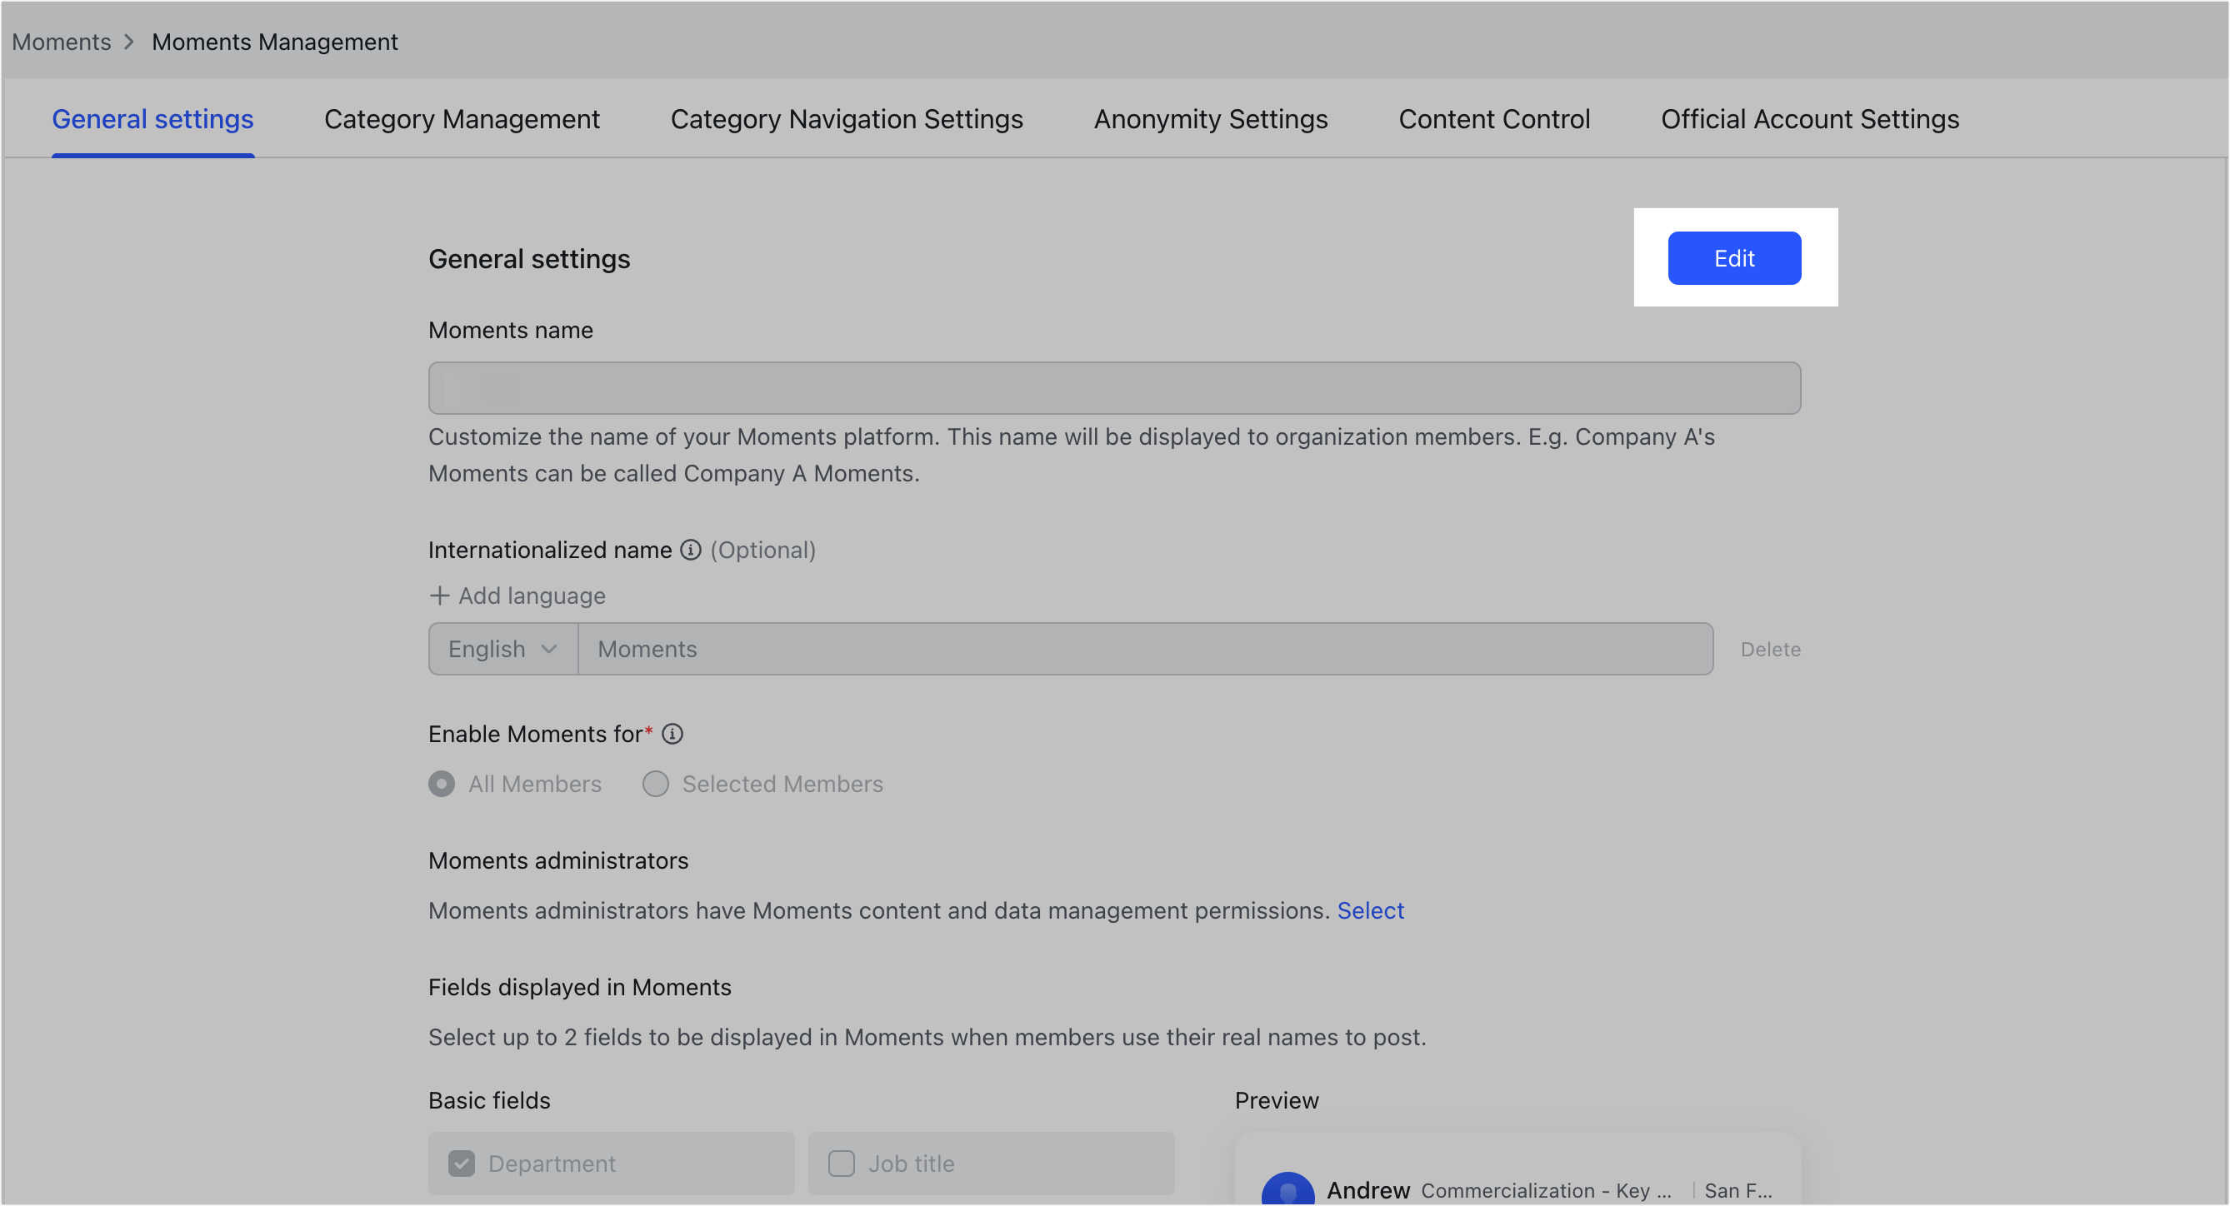
Task: Click Enable Moments for info icon
Action: point(672,734)
